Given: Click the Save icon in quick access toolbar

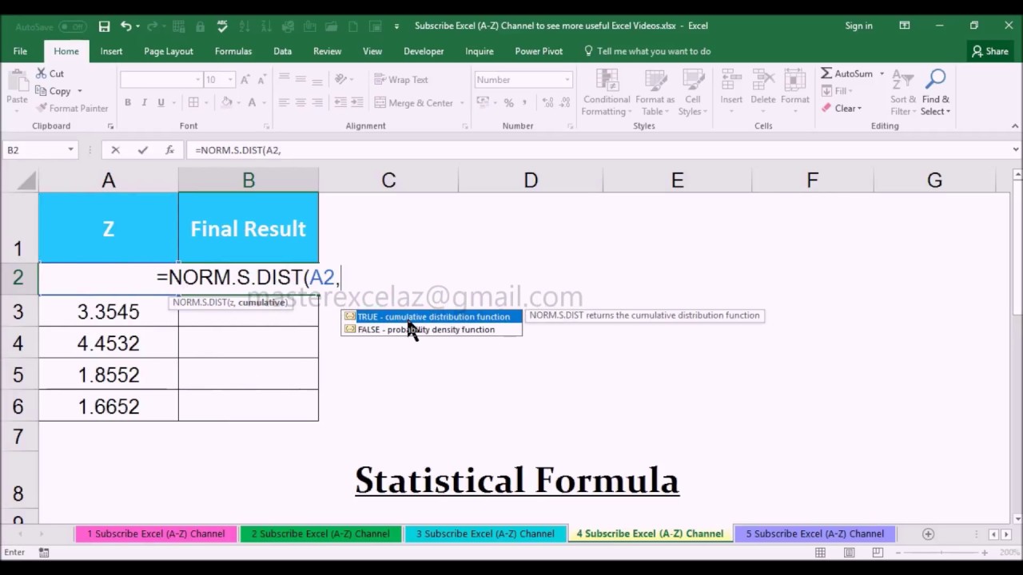Looking at the screenshot, I should (x=104, y=26).
